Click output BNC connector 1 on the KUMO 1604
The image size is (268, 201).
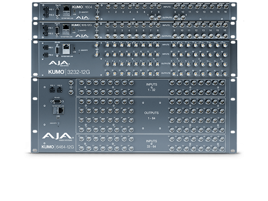[151, 17]
